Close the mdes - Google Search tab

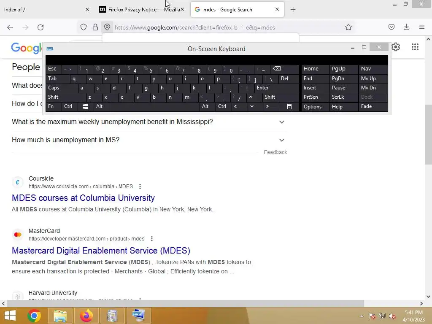click(277, 9)
